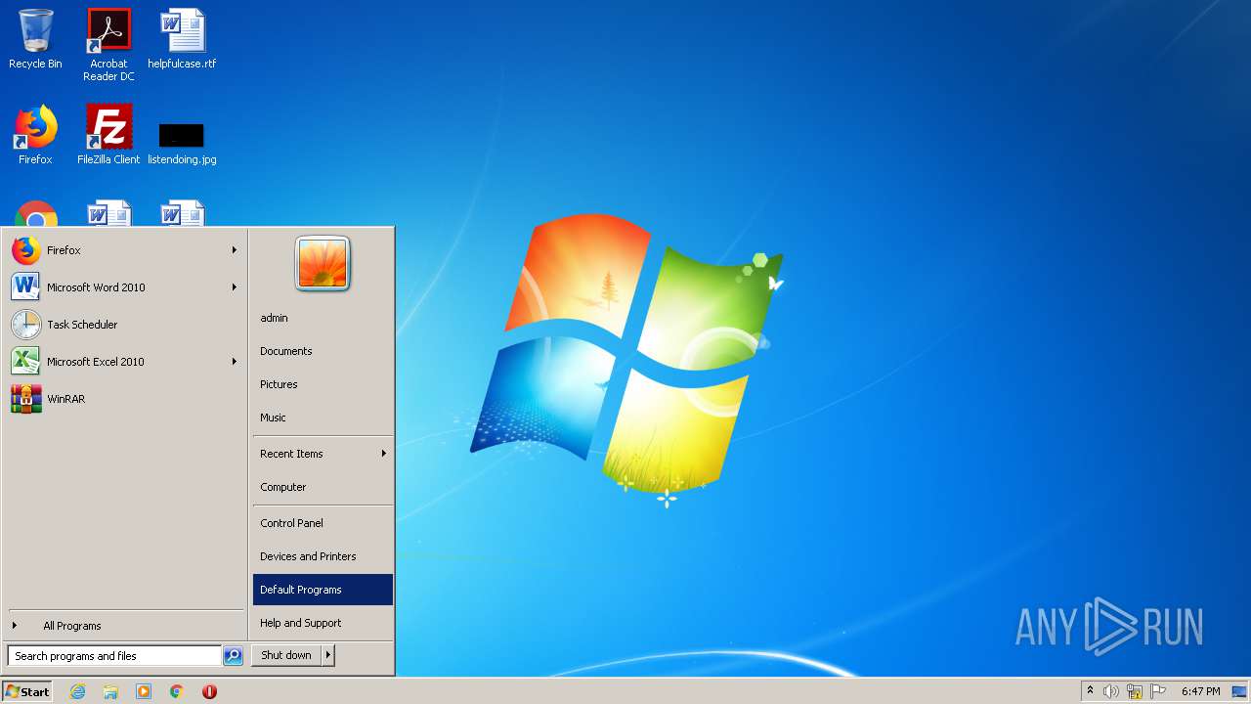This screenshot has width=1251, height=704.
Task: Open Internet Explorer from the taskbar
Action: tap(77, 691)
